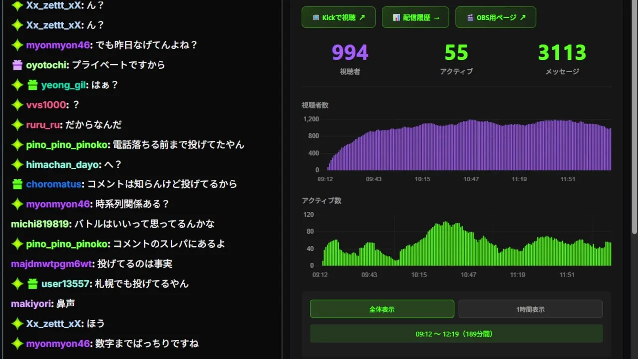Click the star badge beside user13557
Viewport: 638px width, 359px height.
(x=17, y=284)
